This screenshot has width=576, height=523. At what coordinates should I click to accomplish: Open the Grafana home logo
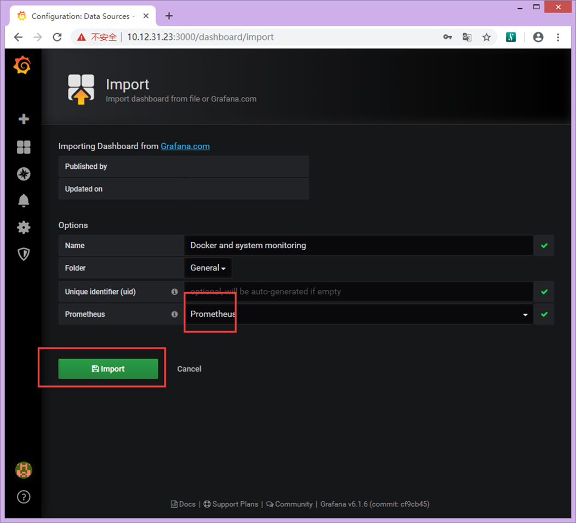click(22, 65)
